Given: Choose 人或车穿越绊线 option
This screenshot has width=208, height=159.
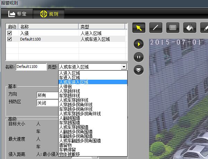Looking at the screenshot, I should tap(93, 100).
